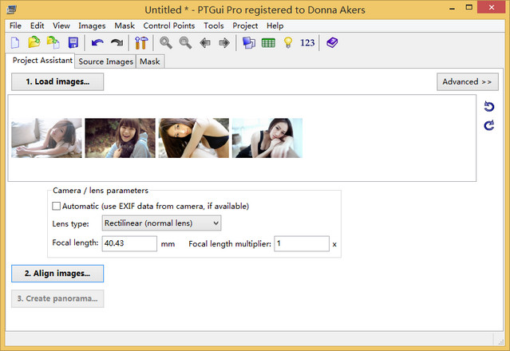Select the second thumbnail of smiling girl outdoors

click(120, 138)
